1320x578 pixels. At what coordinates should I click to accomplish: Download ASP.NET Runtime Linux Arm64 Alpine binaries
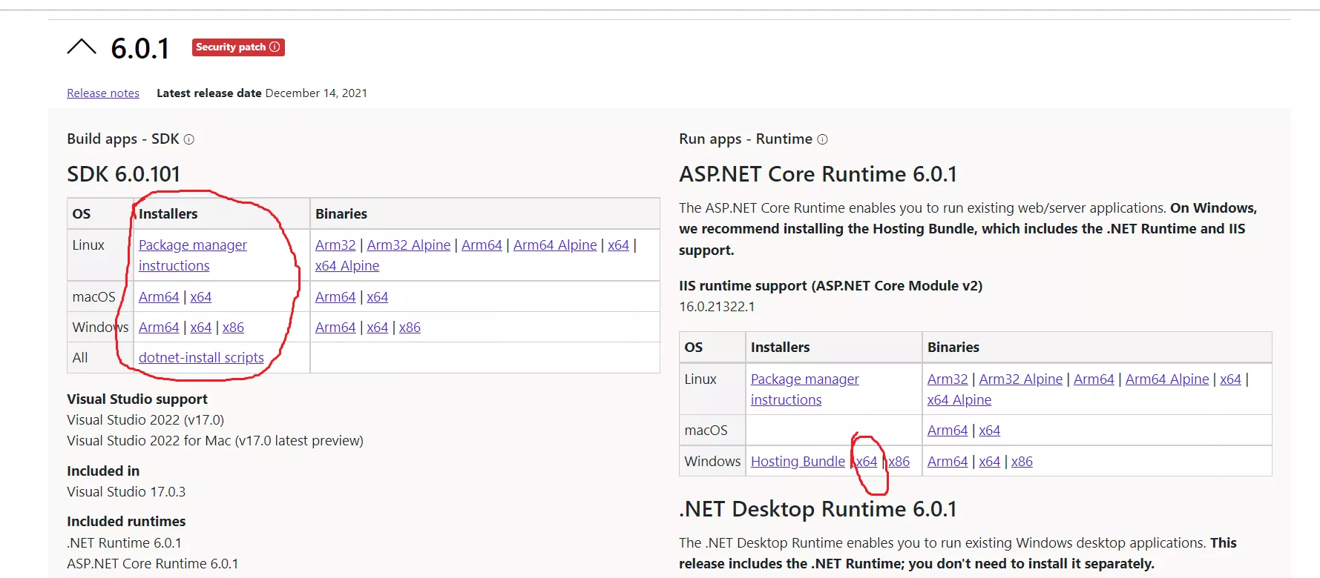(1167, 379)
